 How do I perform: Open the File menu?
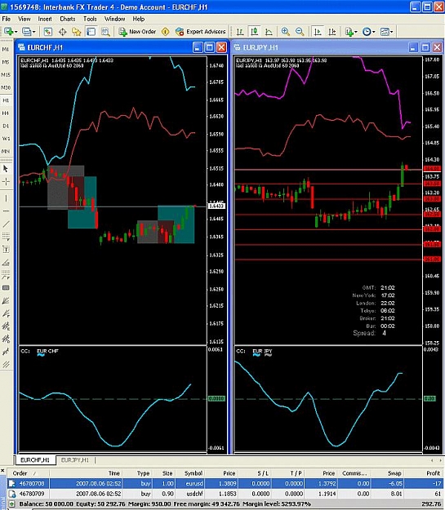coord(7,19)
